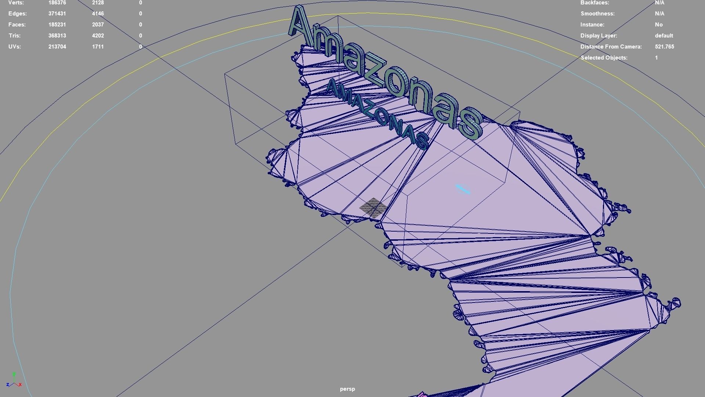Click the Faces count HUD label
This screenshot has width=705, height=397.
tap(17, 25)
